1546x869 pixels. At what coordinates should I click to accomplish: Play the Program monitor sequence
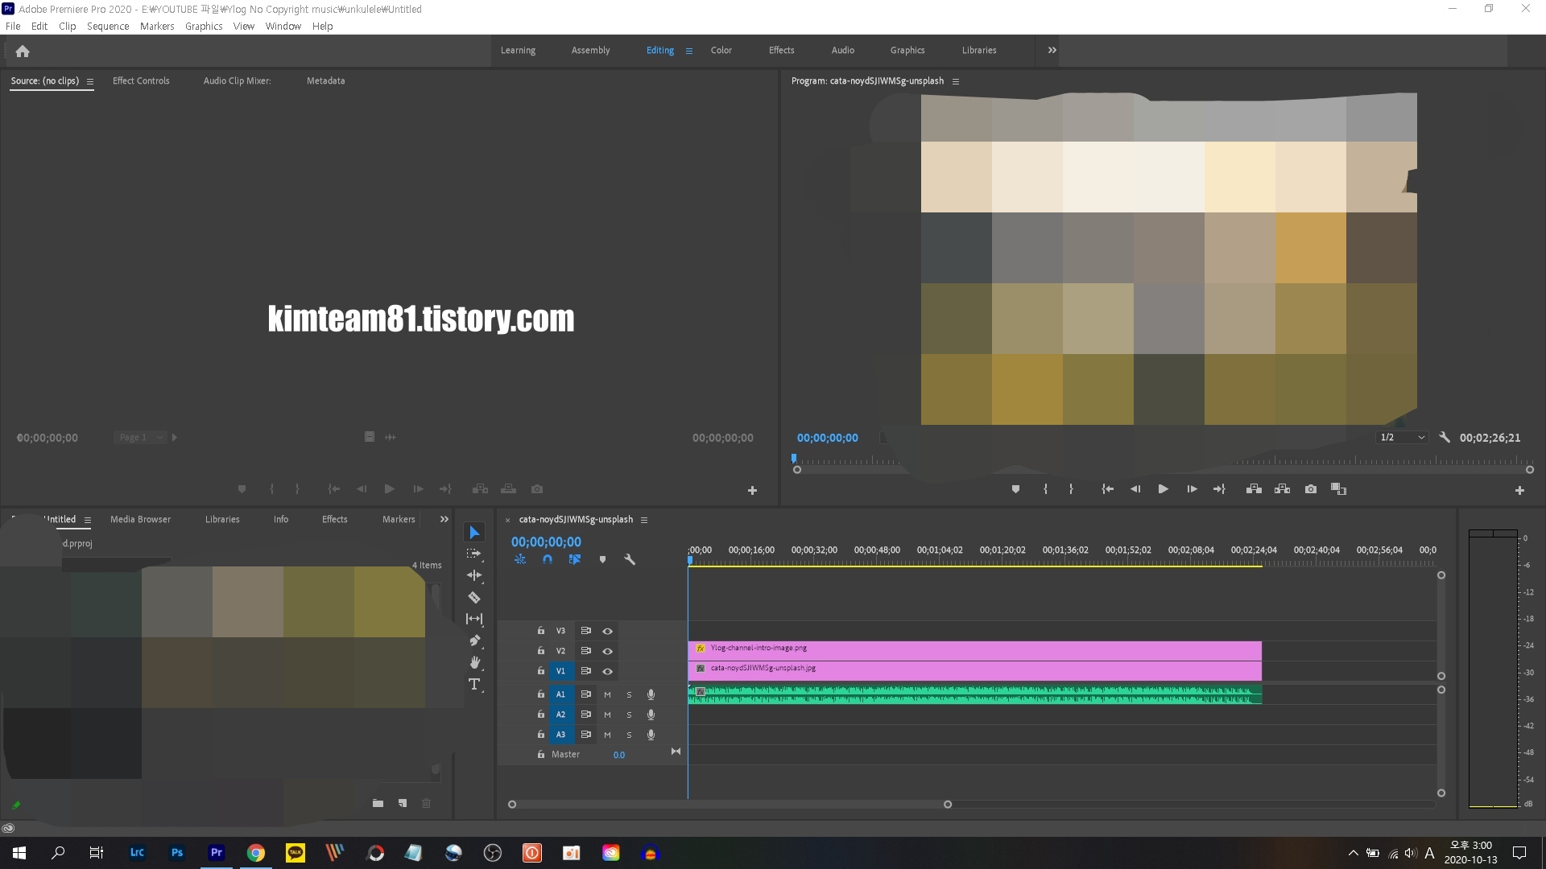coord(1163,489)
